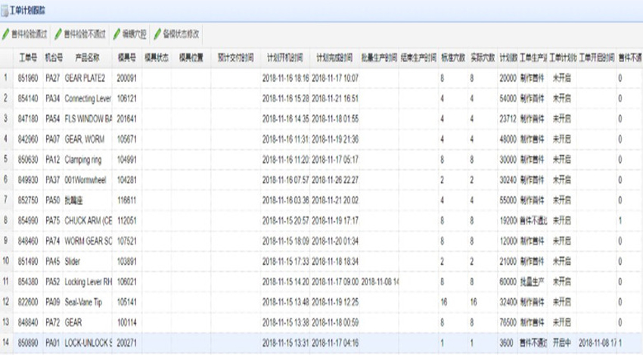Viewport: 643px width, 355px height.
Task: Click 备模状态修改 in the toolbar
Action: click(x=177, y=34)
